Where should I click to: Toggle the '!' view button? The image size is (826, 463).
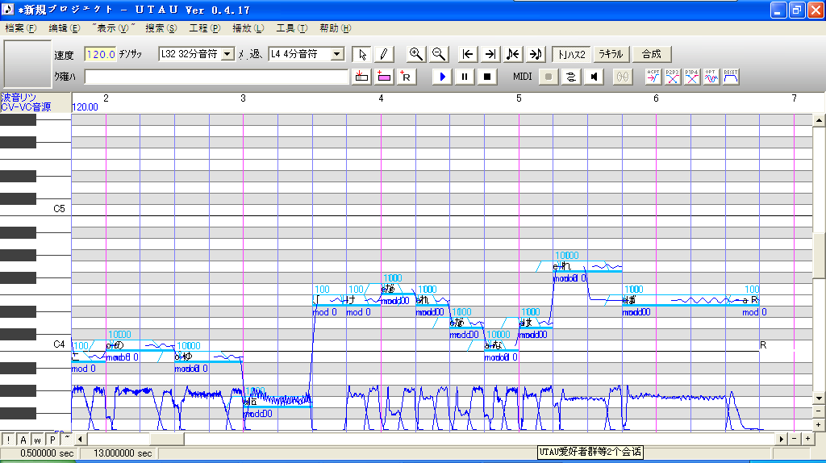pyautogui.click(x=8, y=440)
